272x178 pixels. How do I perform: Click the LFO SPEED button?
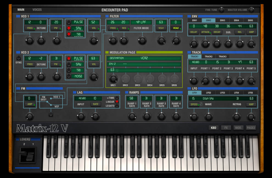point(194,104)
